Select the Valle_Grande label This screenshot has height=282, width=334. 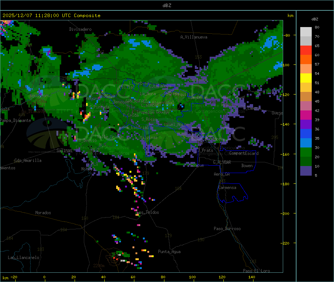pyautogui.click(x=111, y=137)
